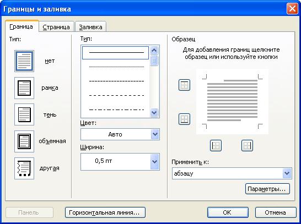Screen dimensions: 301x224
Task: Switch to the 'Страница' tab
Action: (56, 27)
